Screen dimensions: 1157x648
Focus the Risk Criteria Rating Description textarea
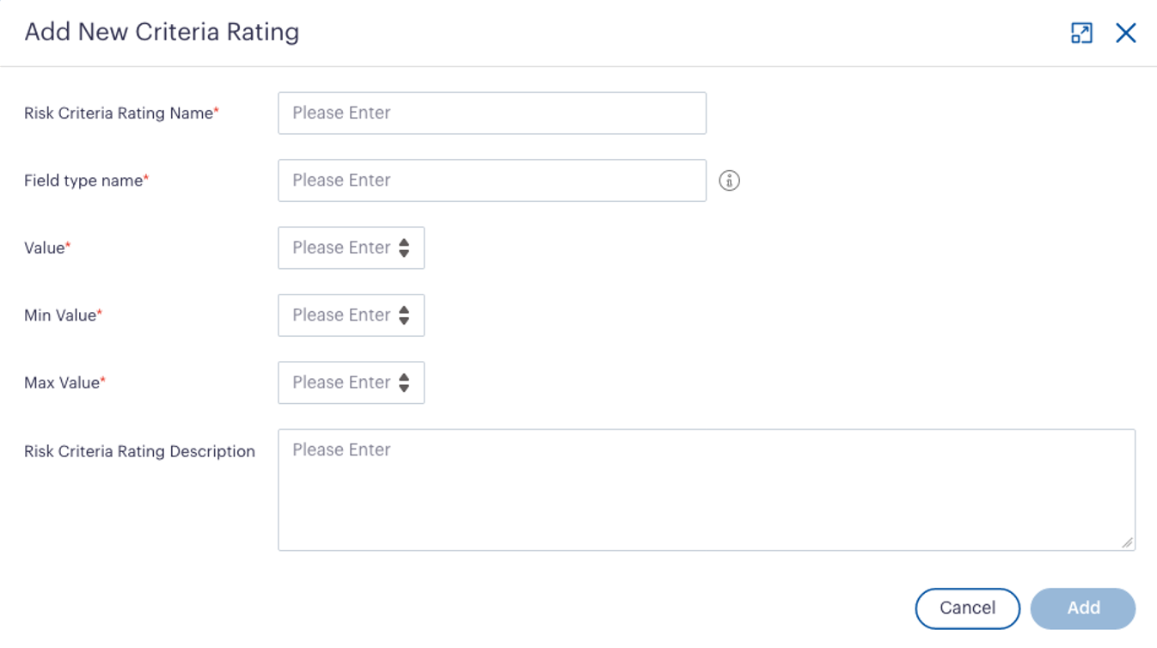[707, 490]
